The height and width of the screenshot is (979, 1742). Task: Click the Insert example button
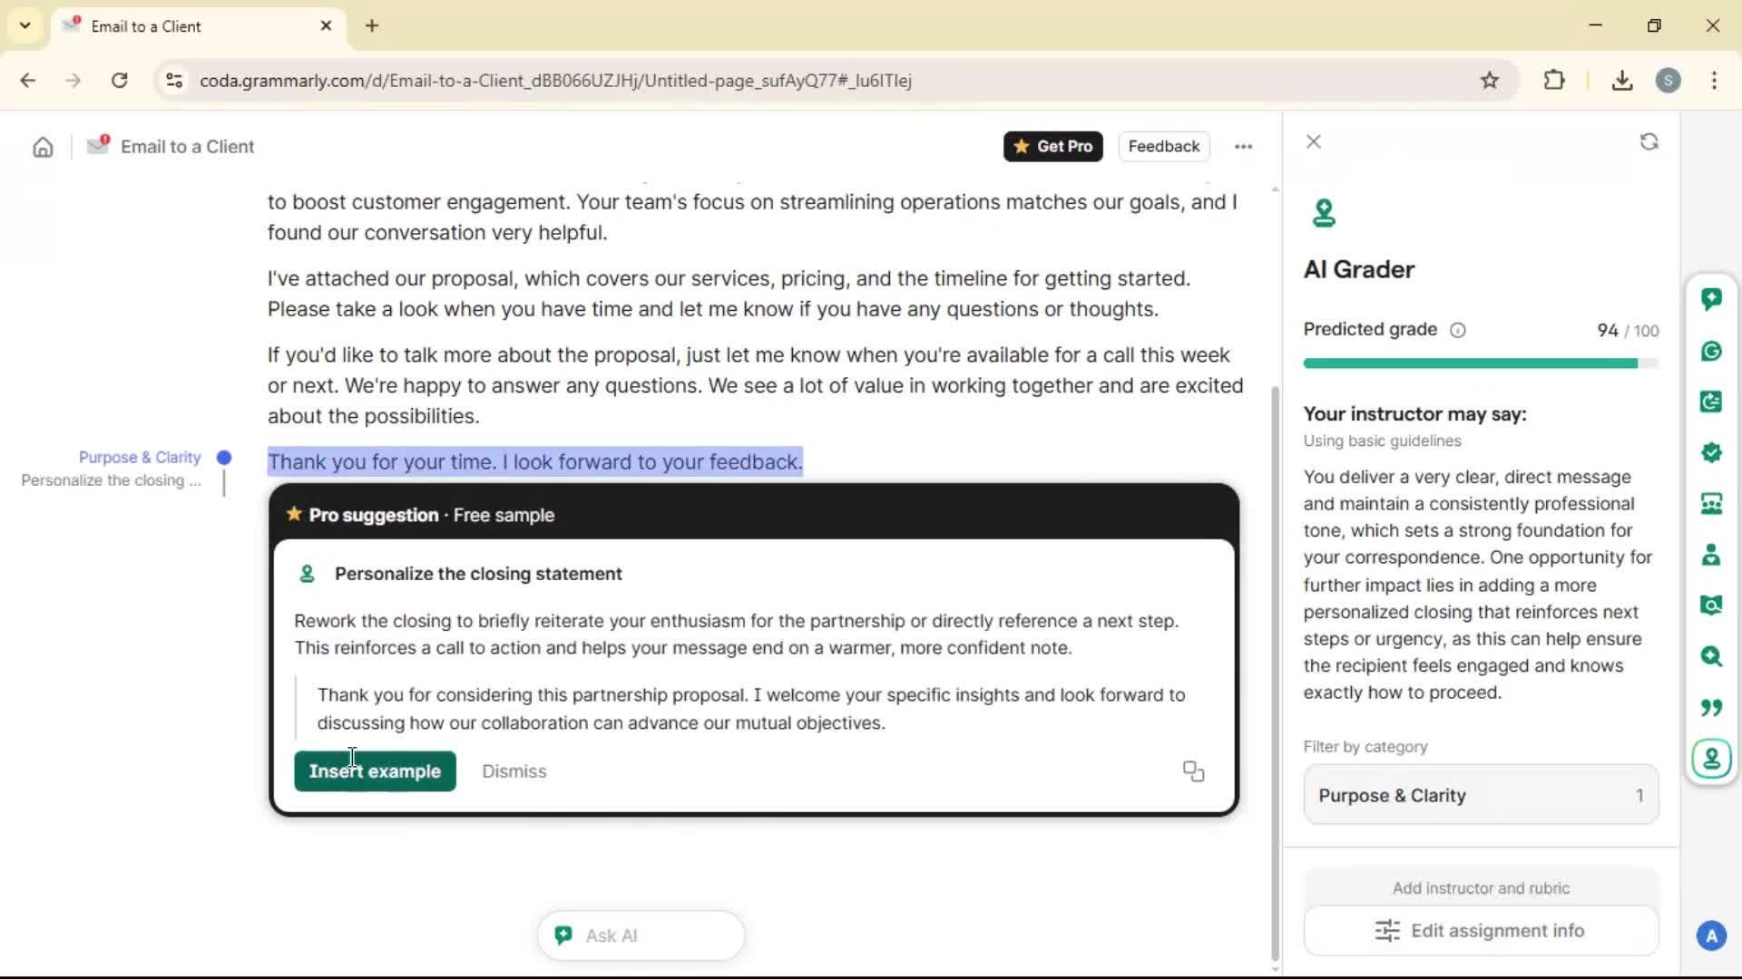tap(375, 771)
